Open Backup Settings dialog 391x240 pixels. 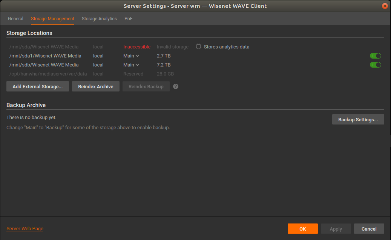point(358,119)
